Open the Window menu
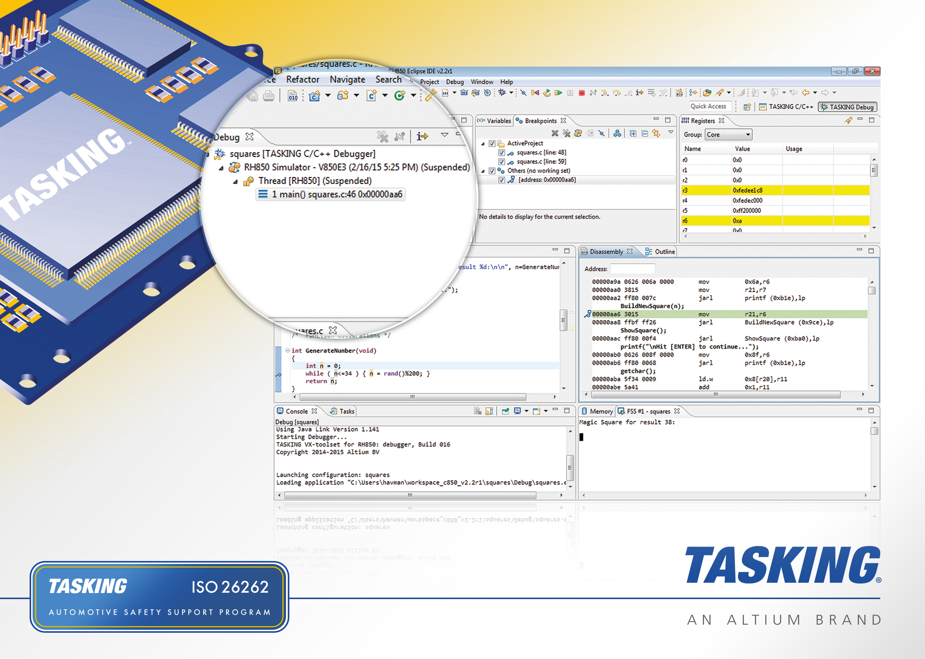This screenshot has width=925, height=659. (x=482, y=82)
